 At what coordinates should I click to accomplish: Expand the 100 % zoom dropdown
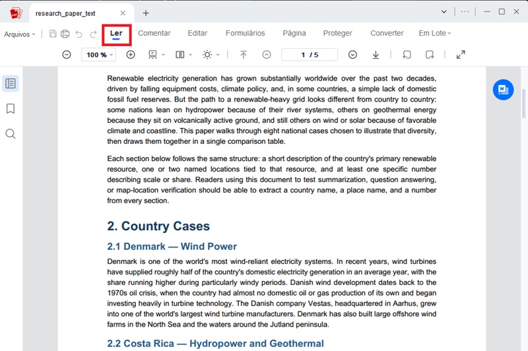98,55
